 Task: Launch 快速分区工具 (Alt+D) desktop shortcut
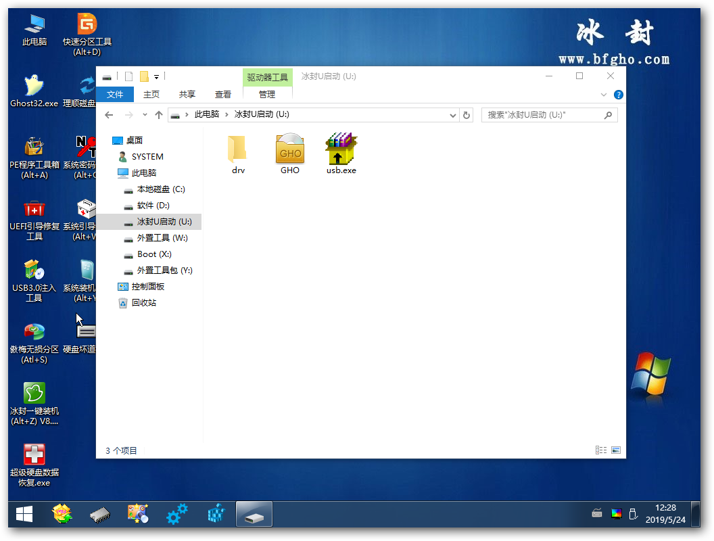click(87, 34)
